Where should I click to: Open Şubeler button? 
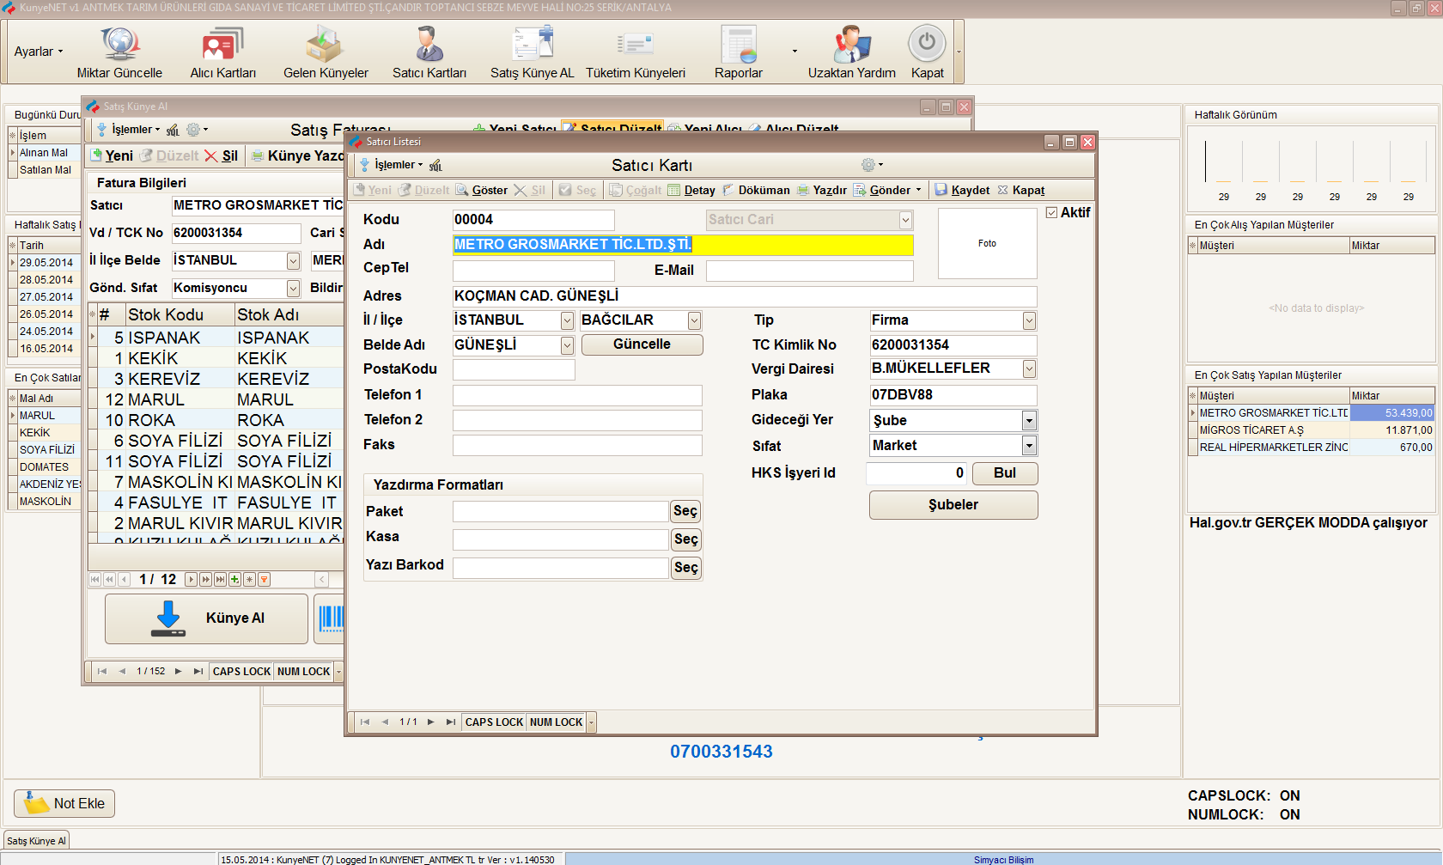953,505
